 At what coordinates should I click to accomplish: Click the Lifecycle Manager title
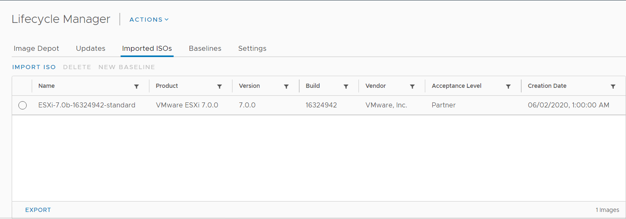click(x=61, y=19)
